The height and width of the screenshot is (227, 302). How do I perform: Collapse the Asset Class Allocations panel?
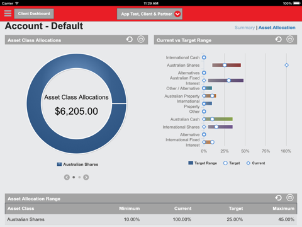point(141,39)
